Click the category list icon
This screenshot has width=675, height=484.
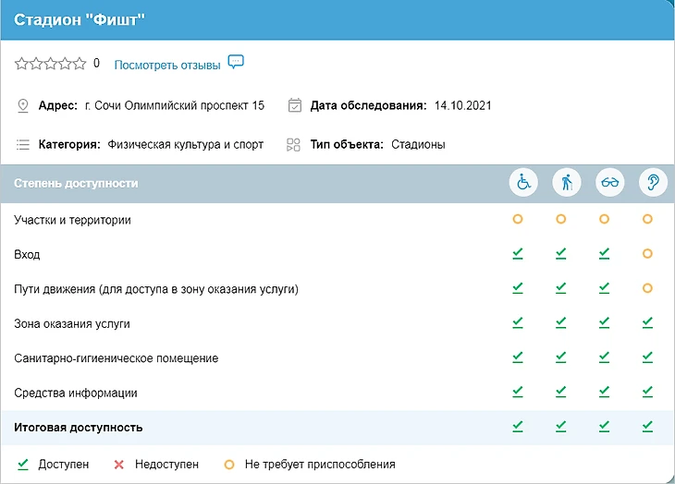click(23, 144)
